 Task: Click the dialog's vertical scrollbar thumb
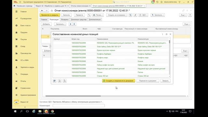point(169,42)
